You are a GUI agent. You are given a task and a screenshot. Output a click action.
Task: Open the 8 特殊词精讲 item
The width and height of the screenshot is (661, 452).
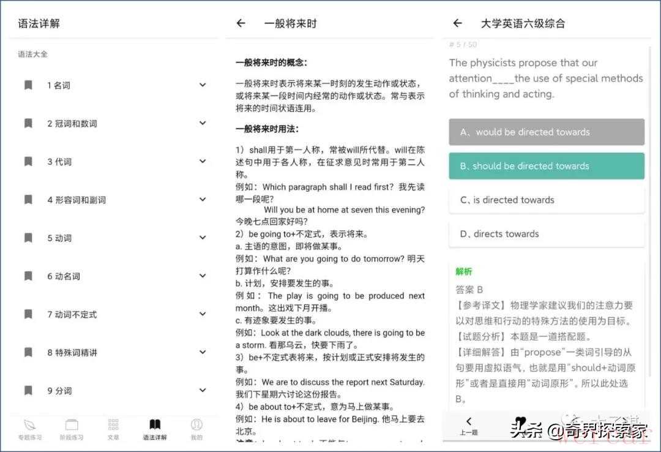click(72, 352)
